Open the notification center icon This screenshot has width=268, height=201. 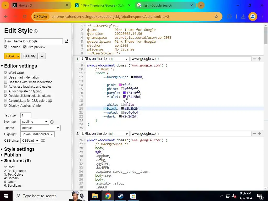(x=260, y=196)
